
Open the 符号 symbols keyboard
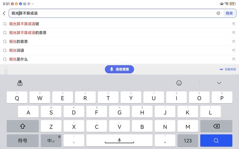click(23, 140)
